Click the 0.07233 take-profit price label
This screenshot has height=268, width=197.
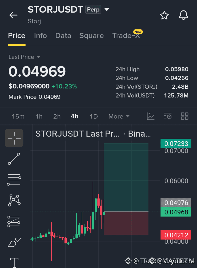pyautogui.click(x=176, y=143)
